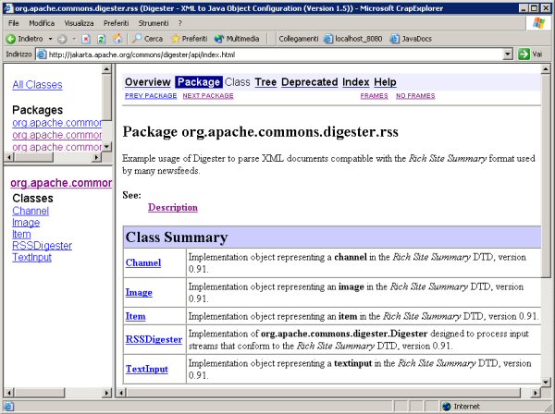This screenshot has height=414, width=555.
Task: Select the highlighted Package tab
Action: click(x=199, y=82)
